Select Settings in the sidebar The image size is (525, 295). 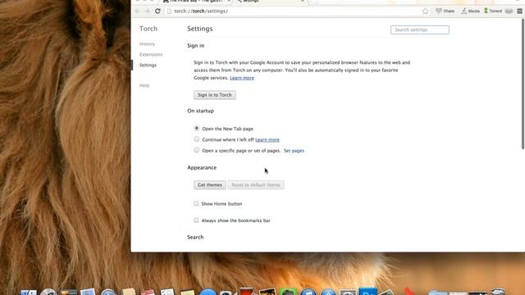click(x=148, y=66)
